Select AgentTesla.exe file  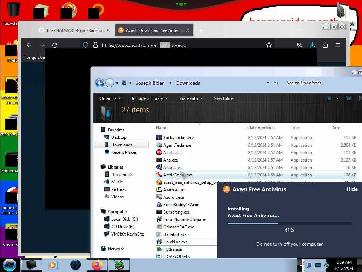[x=177, y=145]
